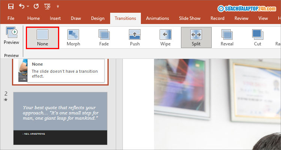The width and height of the screenshot is (281, 150).
Task: Apply the Reveal transition
Action: (x=227, y=37)
